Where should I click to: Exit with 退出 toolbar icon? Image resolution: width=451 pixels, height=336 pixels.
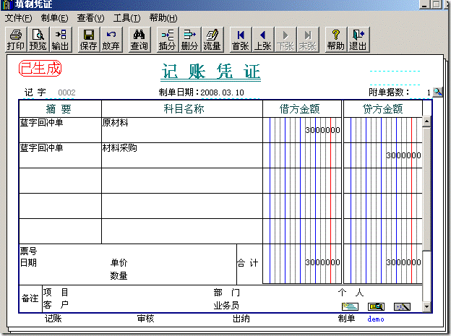pos(358,40)
